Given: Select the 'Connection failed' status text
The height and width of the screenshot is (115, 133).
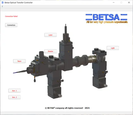Looking at the screenshot, I should (11, 16).
